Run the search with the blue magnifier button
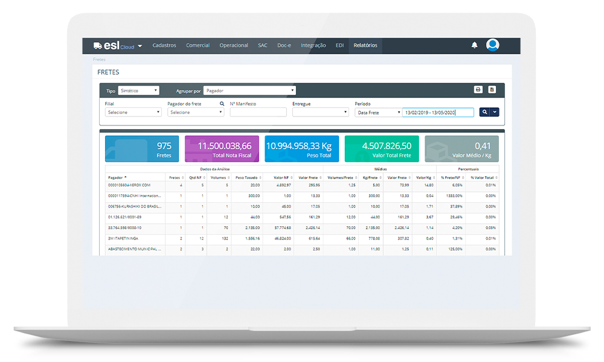 point(484,112)
